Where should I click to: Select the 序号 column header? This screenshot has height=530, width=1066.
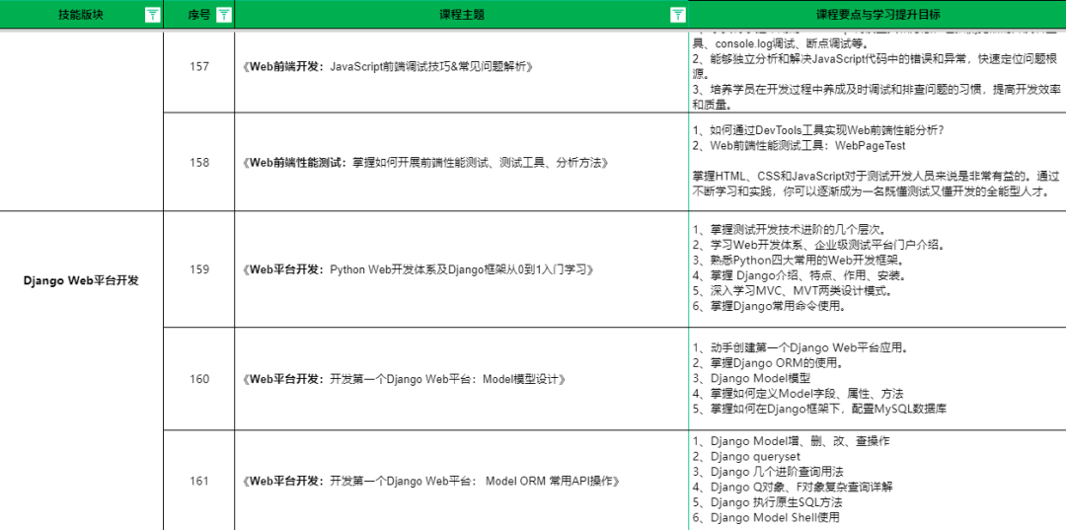(199, 15)
